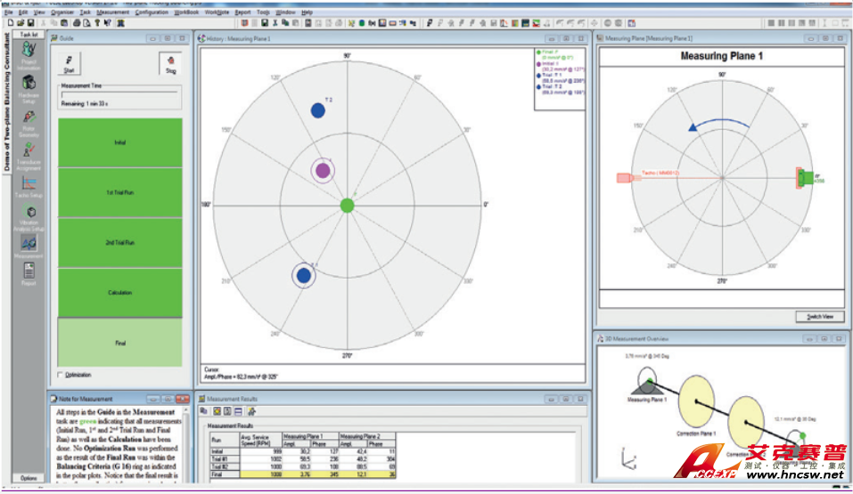Select the Calculation step in the Guide
The image size is (853, 494).
(x=120, y=292)
